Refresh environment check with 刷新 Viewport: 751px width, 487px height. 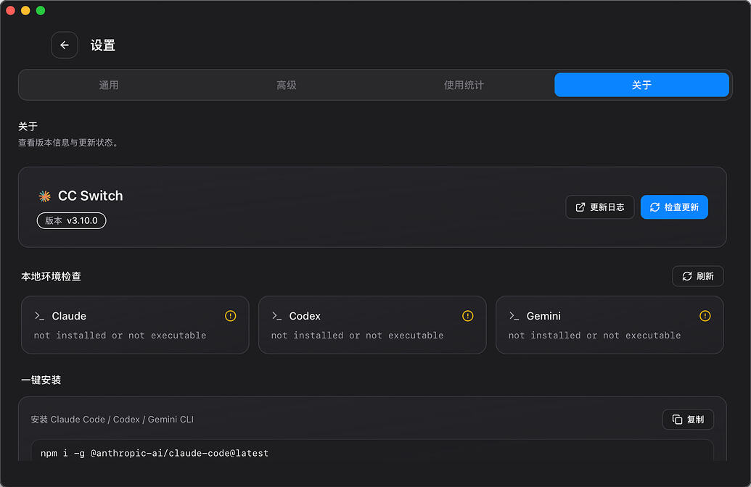698,277
